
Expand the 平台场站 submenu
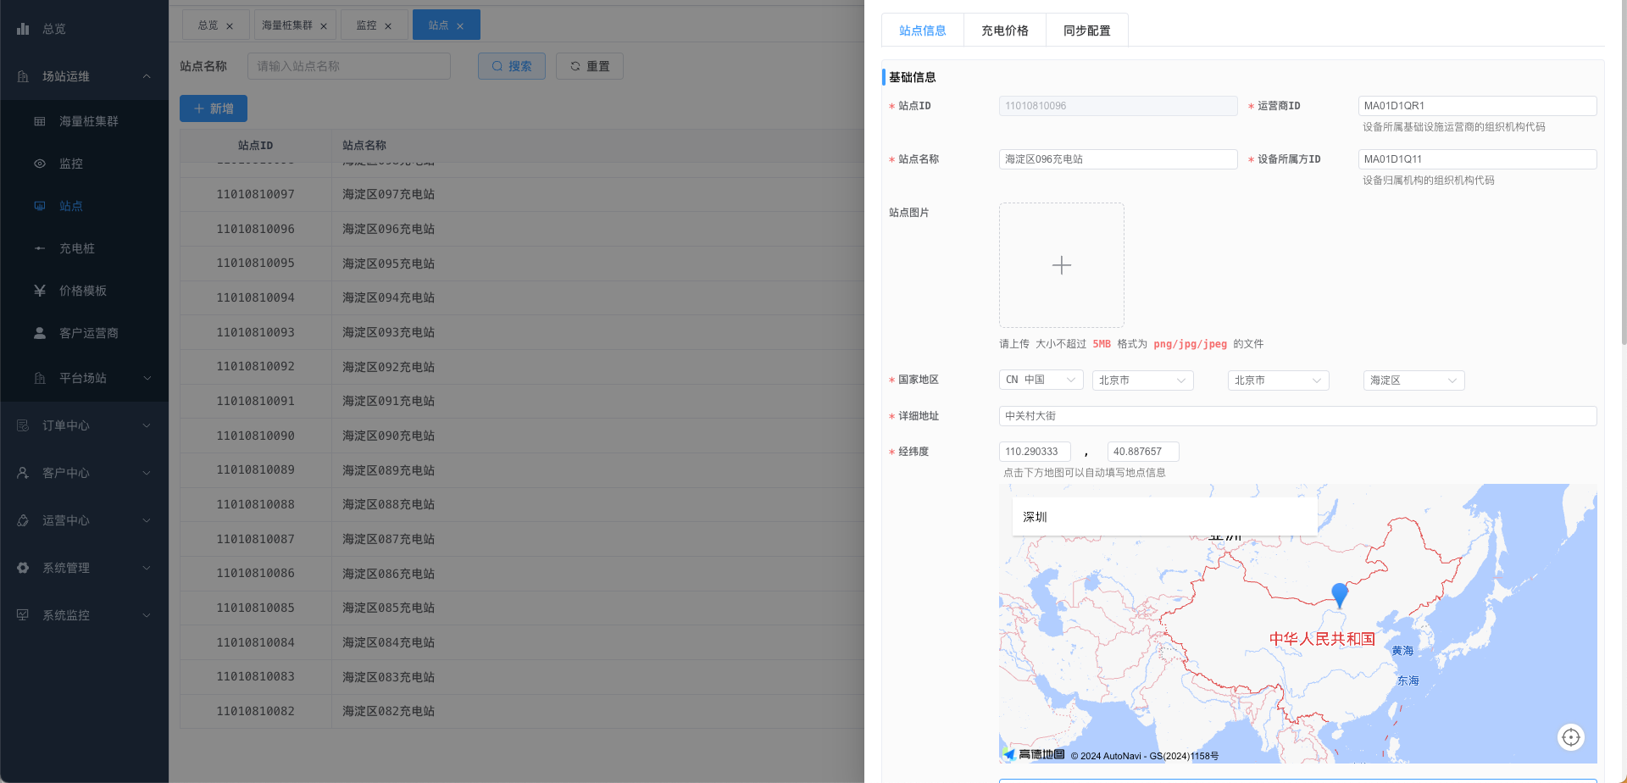147,378
